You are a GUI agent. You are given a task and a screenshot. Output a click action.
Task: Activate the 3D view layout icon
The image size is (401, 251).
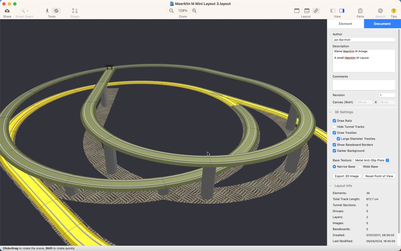(316, 11)
